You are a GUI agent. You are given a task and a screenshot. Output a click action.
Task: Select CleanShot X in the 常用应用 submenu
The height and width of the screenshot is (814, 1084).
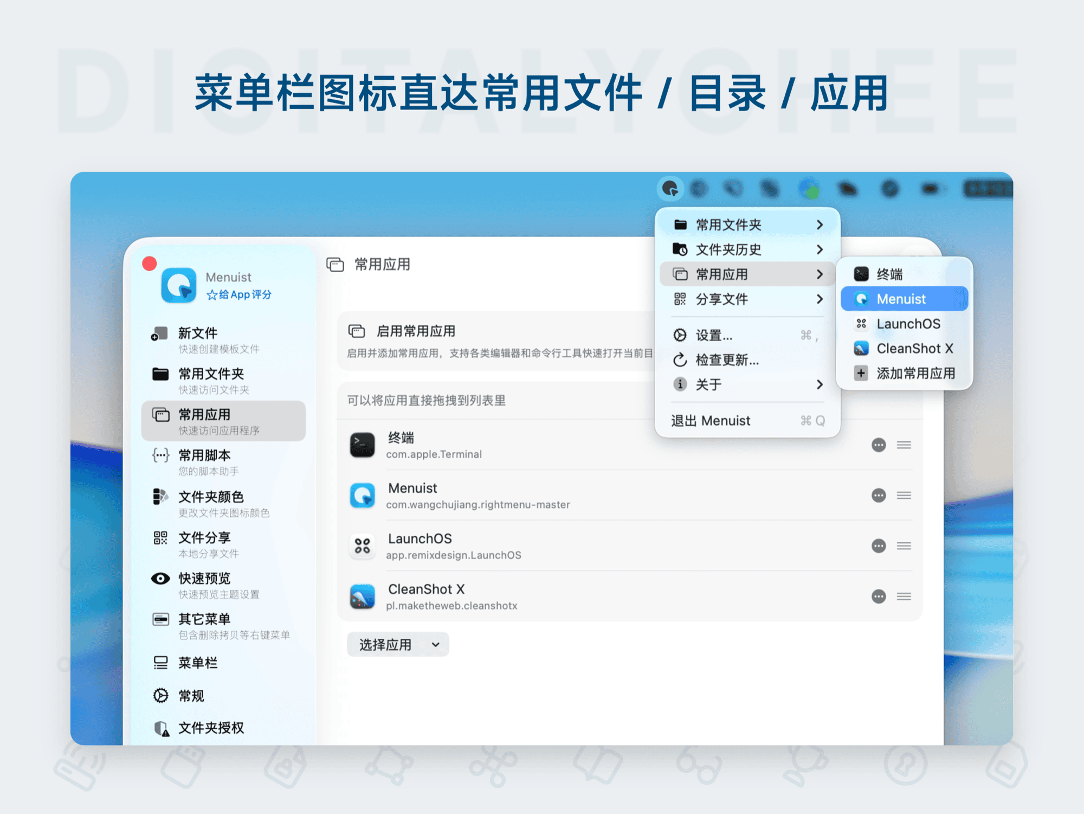tap(904, 349)
